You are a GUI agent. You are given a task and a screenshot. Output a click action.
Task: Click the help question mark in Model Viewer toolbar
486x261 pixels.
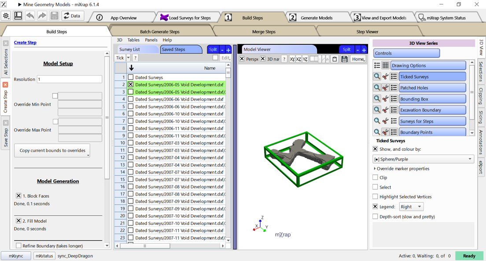(284, 59)
